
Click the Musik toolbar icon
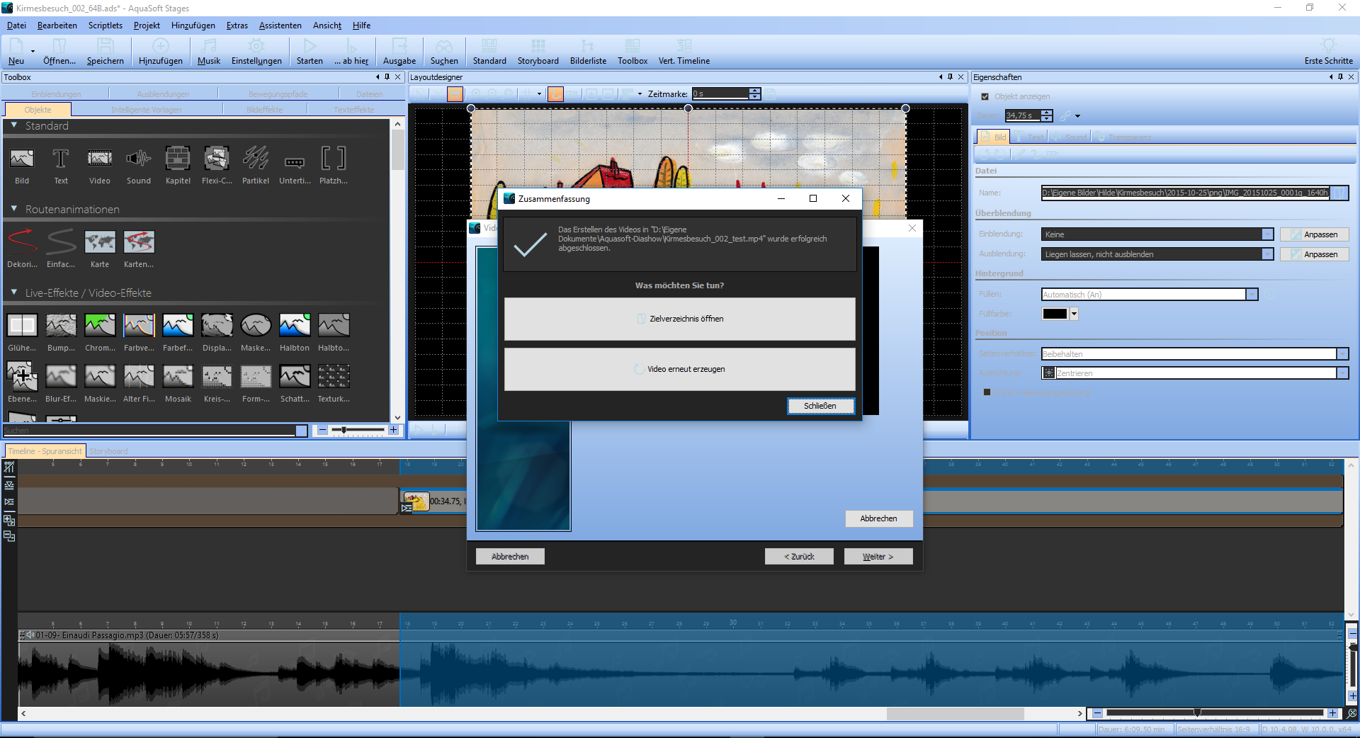[208, 52]
